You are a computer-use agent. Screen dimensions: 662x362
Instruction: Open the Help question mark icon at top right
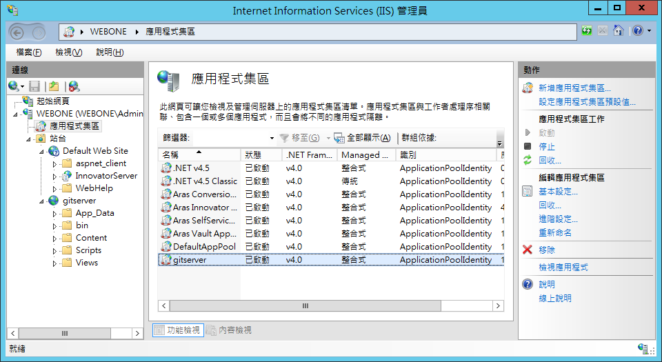(x=638, y=30)
